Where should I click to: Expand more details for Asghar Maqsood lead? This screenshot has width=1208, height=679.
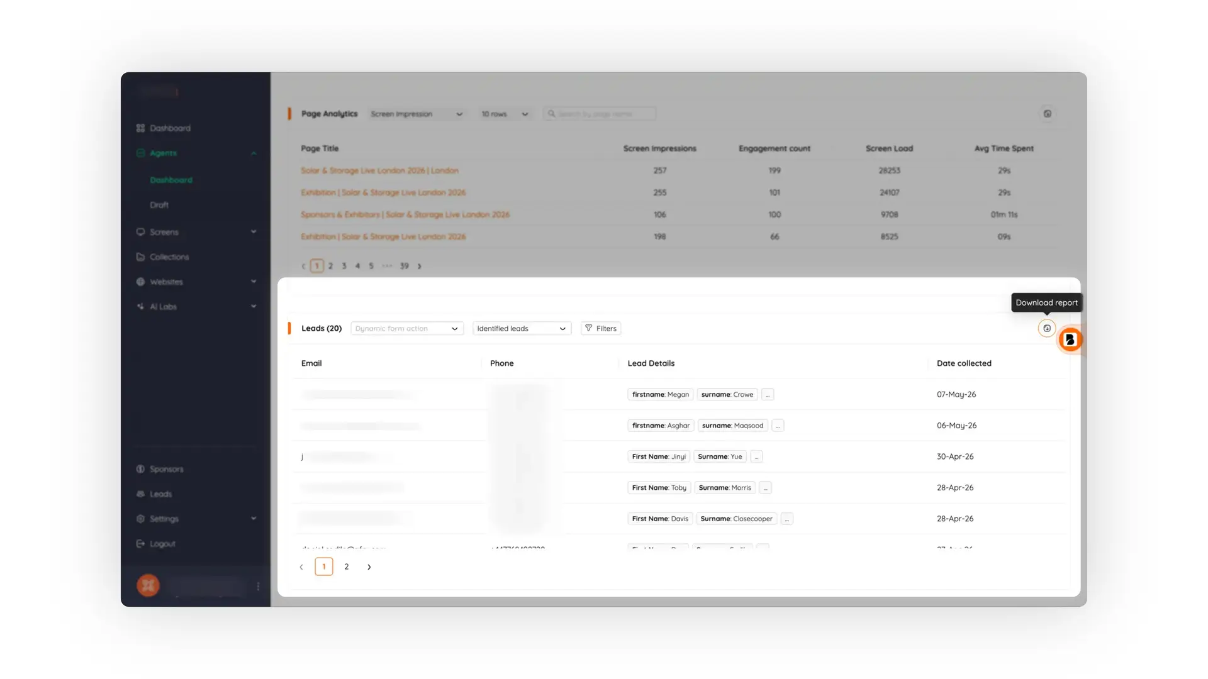click(x=778, y=426)
